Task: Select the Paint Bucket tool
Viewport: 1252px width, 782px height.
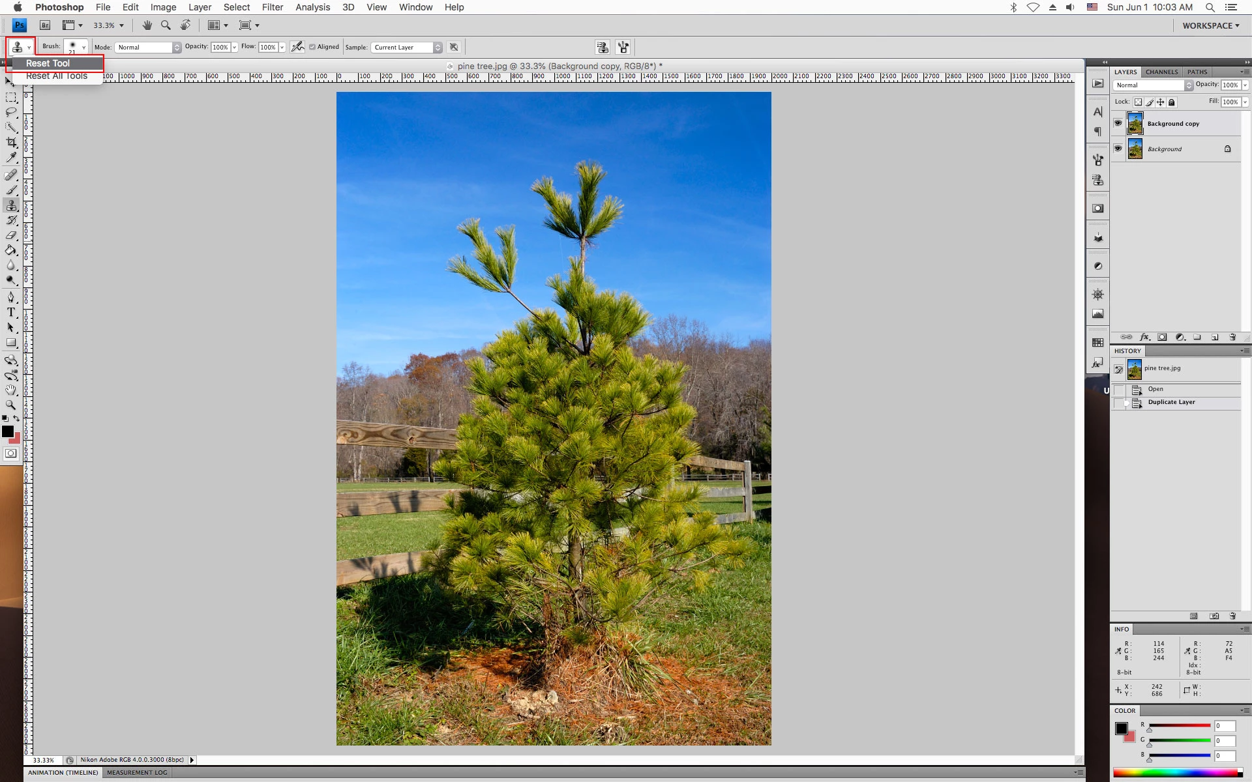Action: tap(11, 250)
